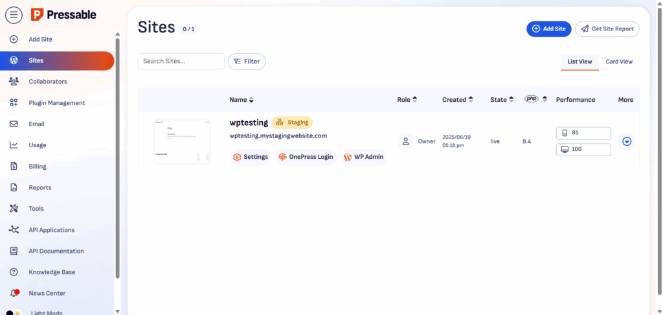Expand the wptesting More dropdown arrow
Screen dimensions: 663x315
(x=626, y=141)
